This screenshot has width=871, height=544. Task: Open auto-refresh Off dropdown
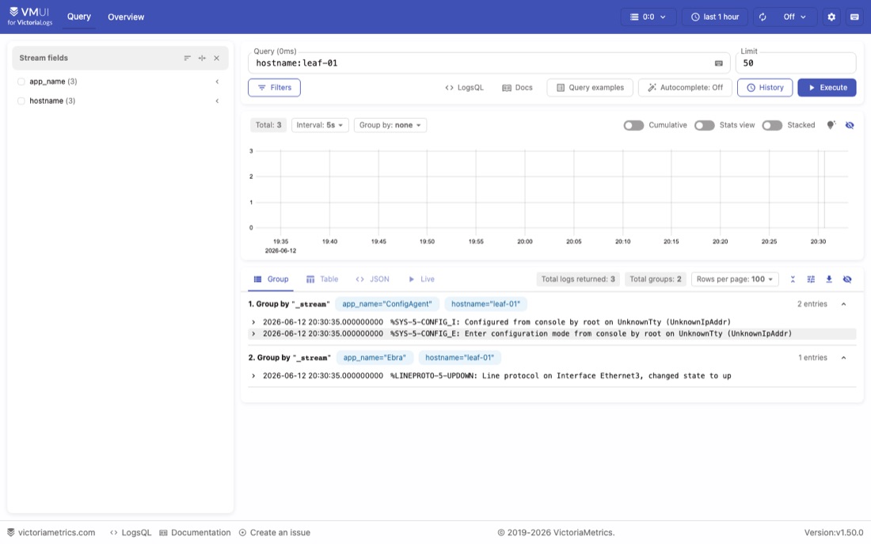point(795,17)
